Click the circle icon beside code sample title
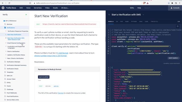 (109, 14)
